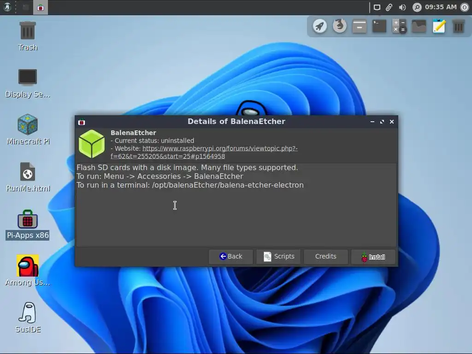Open the file manager dock icon
This screenshot has height=354, width=472.
pos(360,26)
